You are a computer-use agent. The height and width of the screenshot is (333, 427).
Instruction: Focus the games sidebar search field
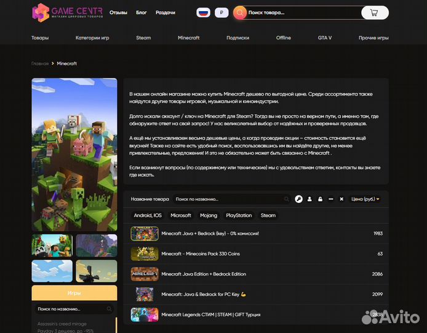tap(74, 309)
